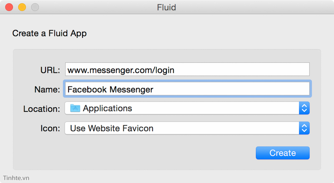Open the Location dropdown showing Applications
Image resolution: width=334 pixels, height=183 pixels.
[187, 108]
